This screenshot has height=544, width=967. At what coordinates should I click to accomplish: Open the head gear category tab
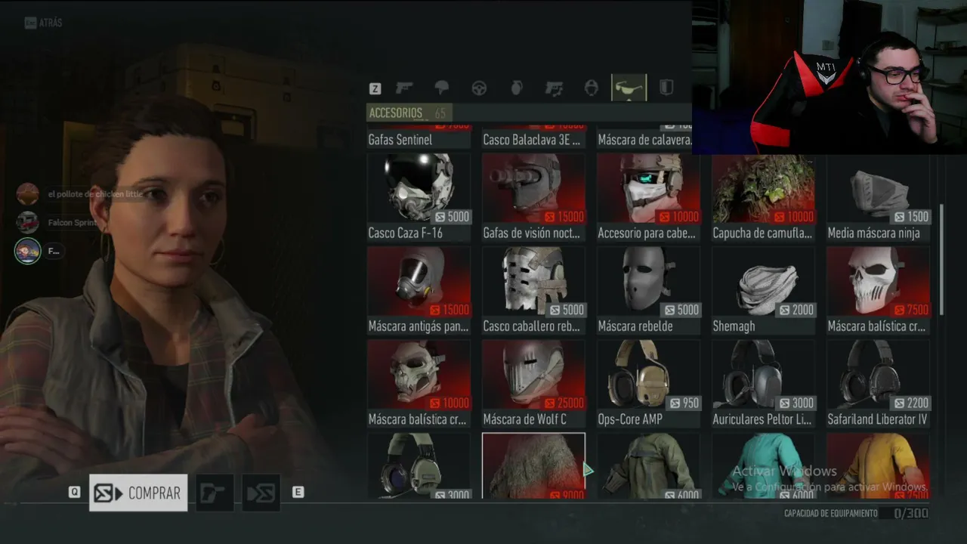point(592,88)
